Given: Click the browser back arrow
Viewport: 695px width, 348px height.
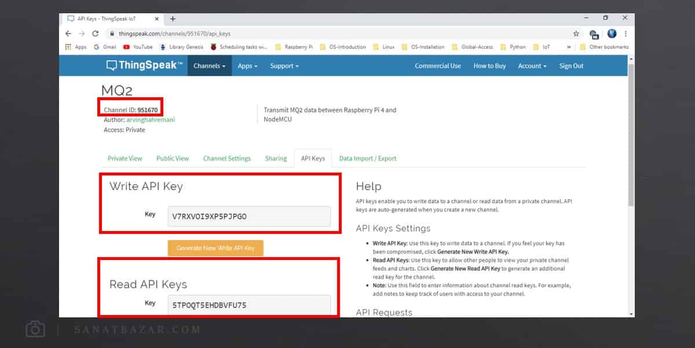Looking at the screenshot, I should [x=69, y=34].
